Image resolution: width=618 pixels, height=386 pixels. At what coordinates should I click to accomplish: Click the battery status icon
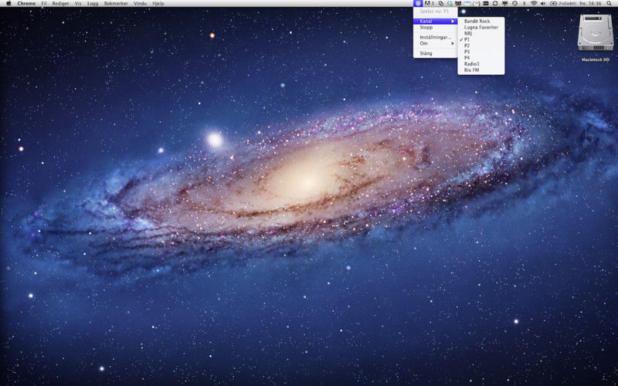(553, 3)
